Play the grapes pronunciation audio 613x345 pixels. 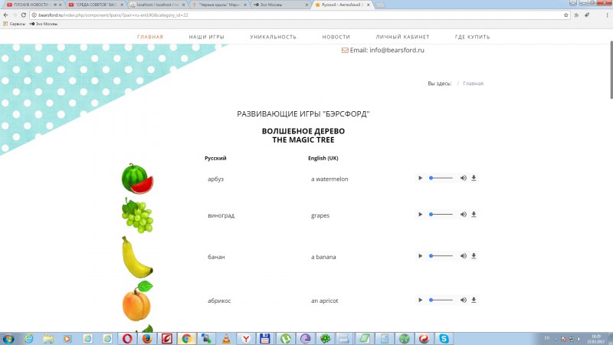[x=420, y=215]
